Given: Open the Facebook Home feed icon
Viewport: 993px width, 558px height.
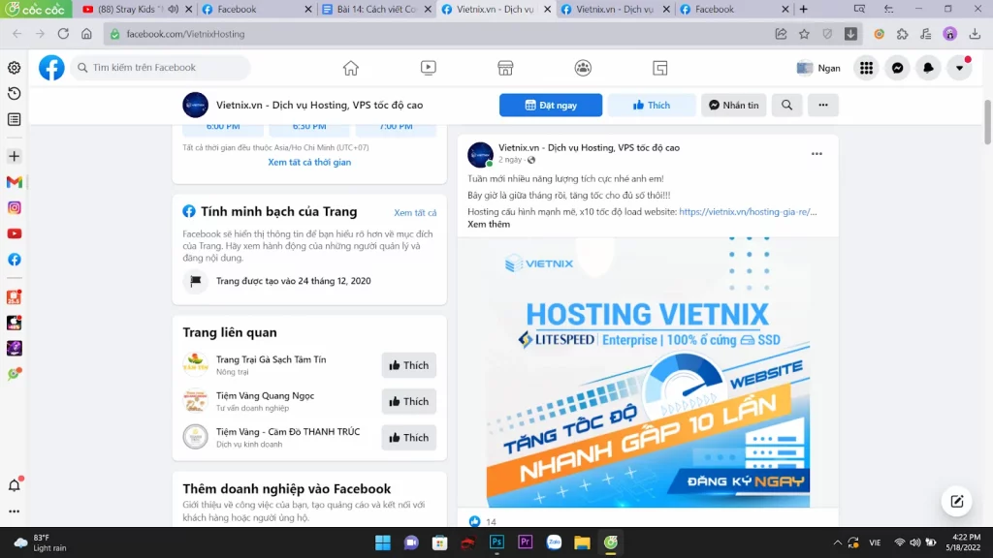Looking at the screenshot, I should (351, 68).
